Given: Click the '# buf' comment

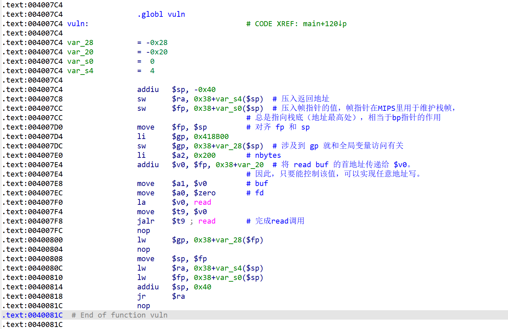Looking at the screenshot, I should click(x=257, y=184).
